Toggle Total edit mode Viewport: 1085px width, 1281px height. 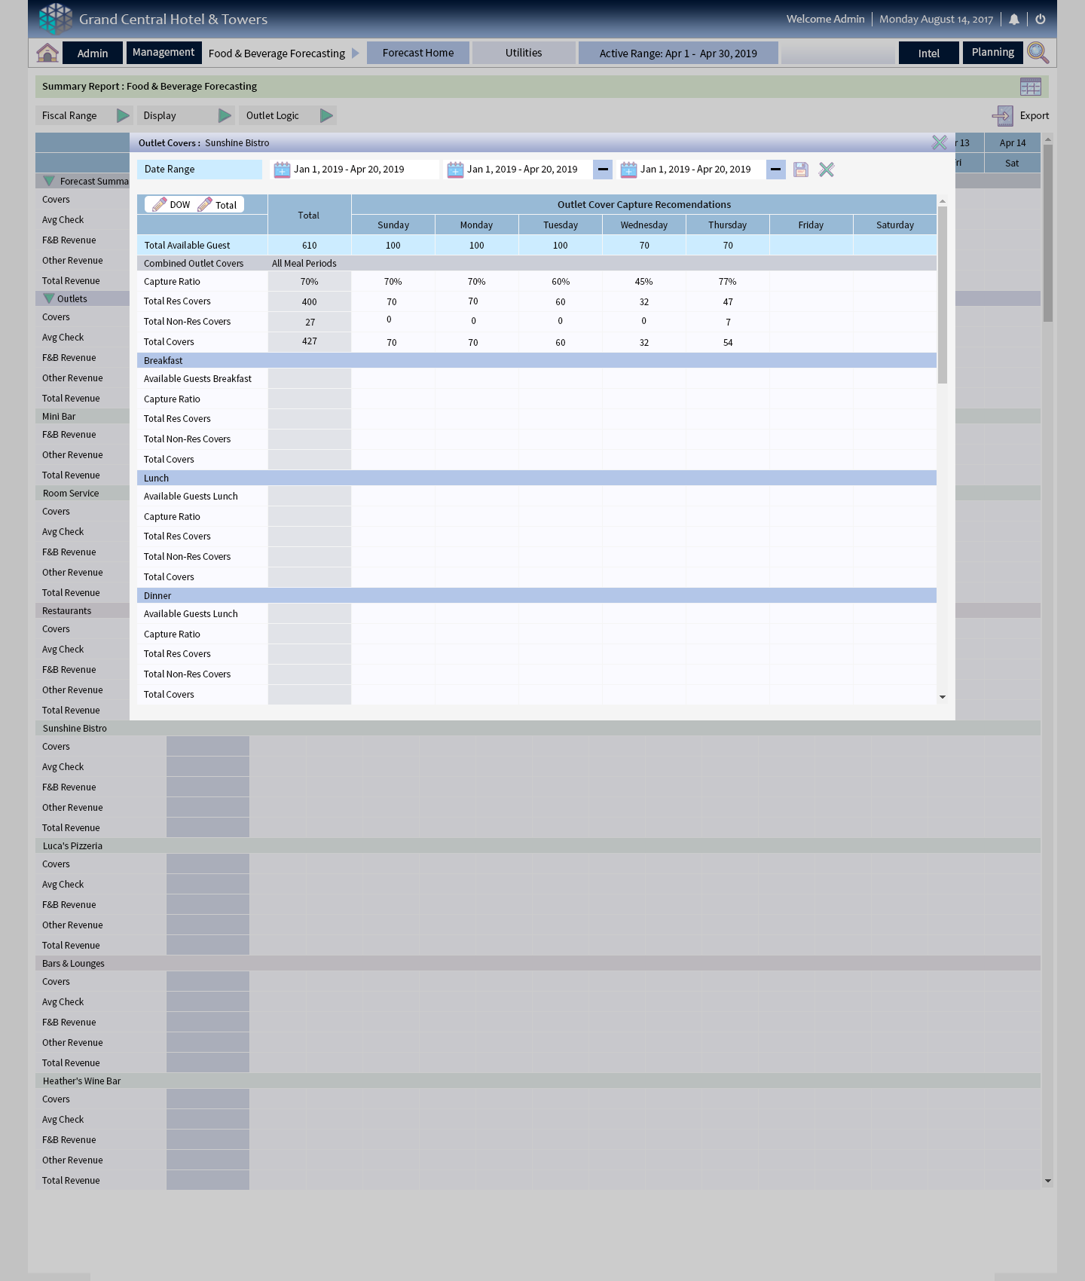tap(218, 205)
